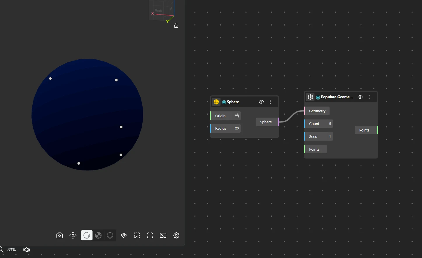Screen dimensions: 422x258
Task: Toggle the viewport grid plane icon
Action: coord(124,235)
